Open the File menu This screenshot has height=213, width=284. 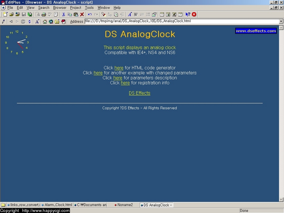coord(10,7)
